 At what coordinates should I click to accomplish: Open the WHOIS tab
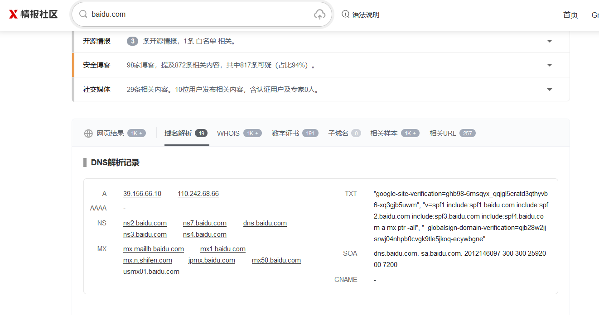point(239,134)
